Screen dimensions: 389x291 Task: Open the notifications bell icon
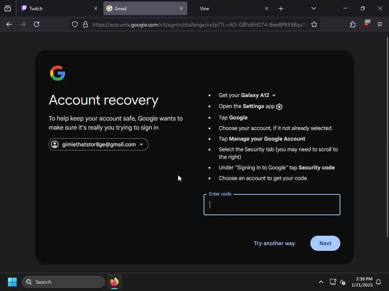click(378, 282)
